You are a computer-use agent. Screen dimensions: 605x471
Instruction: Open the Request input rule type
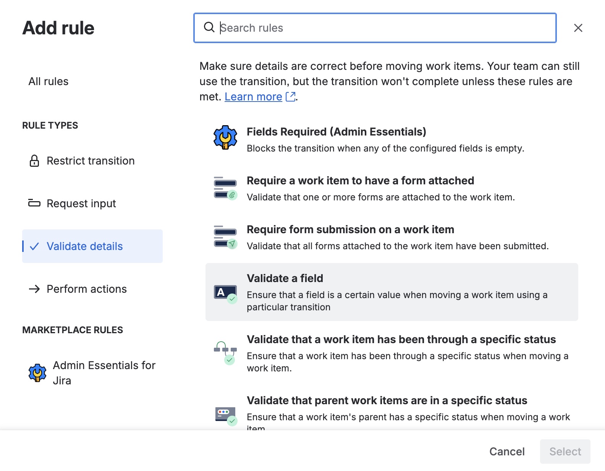point(92,203)
